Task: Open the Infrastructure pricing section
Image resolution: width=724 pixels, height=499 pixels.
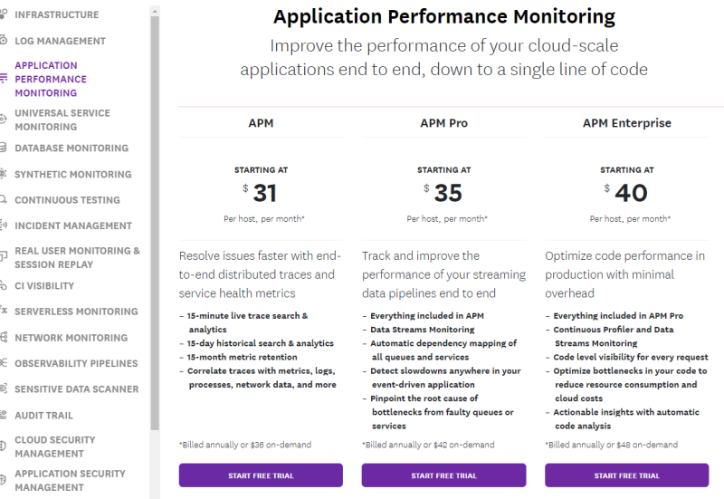Action: click(56, 15)
